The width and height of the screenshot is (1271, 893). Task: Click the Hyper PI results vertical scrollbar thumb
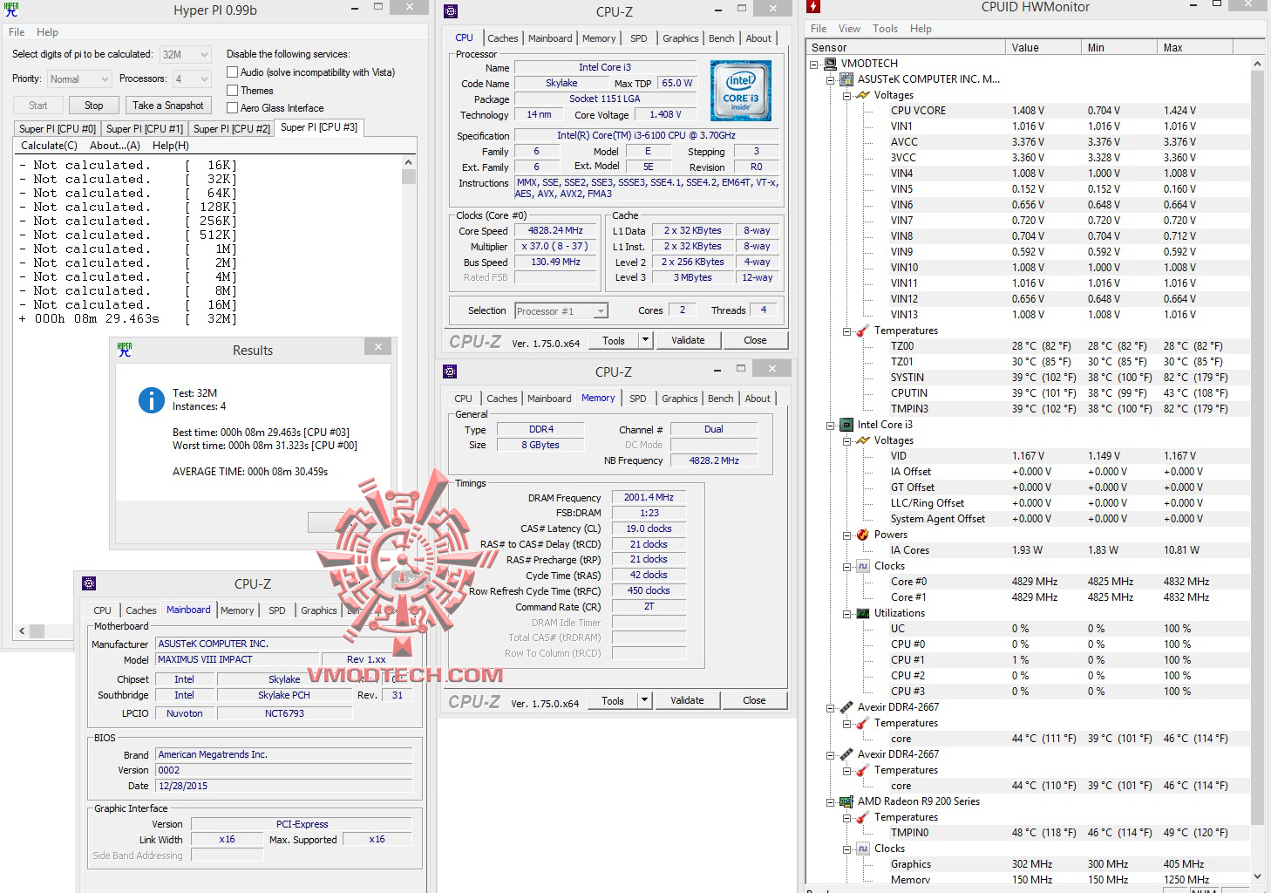(x=409, y=176)
